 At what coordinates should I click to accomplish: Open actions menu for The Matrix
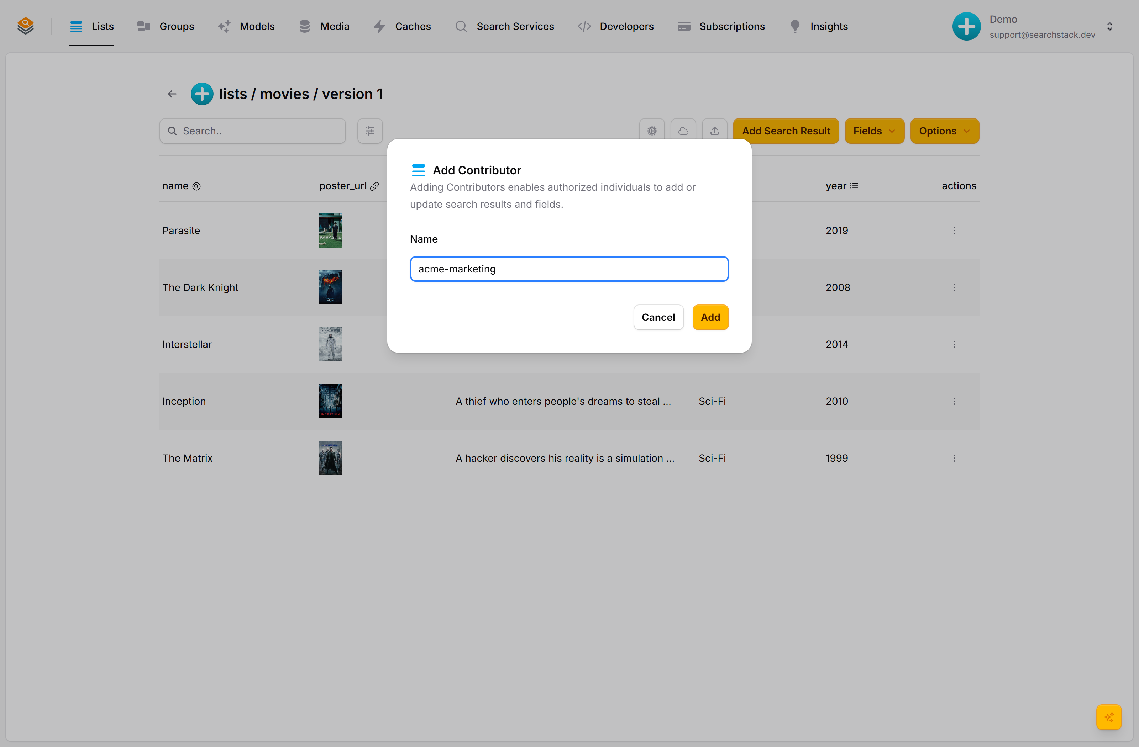point(954,458)
